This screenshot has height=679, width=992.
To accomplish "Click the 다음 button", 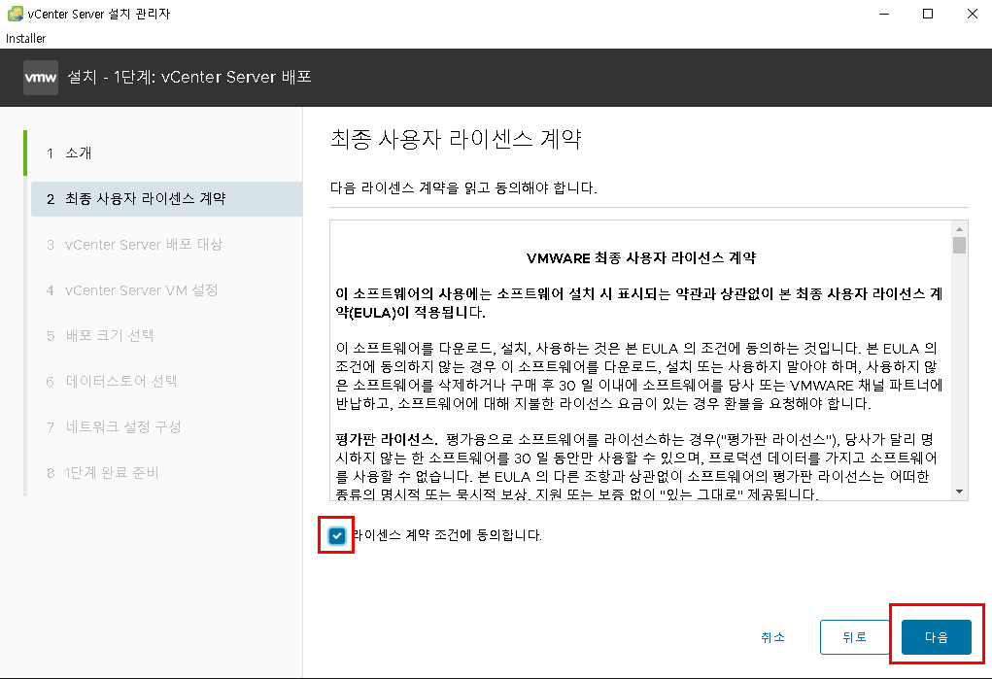I will point(937,636).
